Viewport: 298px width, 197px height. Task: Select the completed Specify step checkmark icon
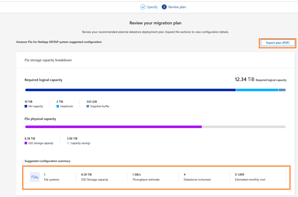(x=143, y=7)
